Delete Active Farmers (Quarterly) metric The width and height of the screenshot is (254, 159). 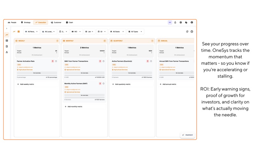148,61
